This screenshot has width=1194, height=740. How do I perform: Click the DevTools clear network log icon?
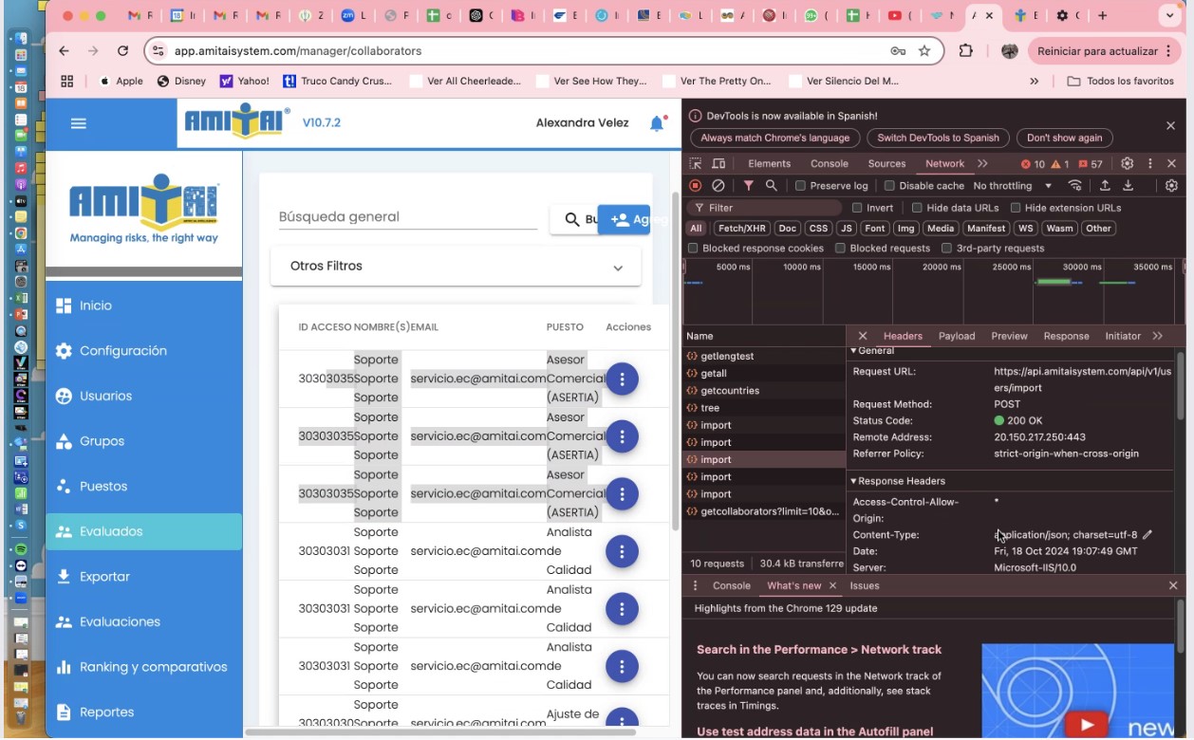coord(718,186)
